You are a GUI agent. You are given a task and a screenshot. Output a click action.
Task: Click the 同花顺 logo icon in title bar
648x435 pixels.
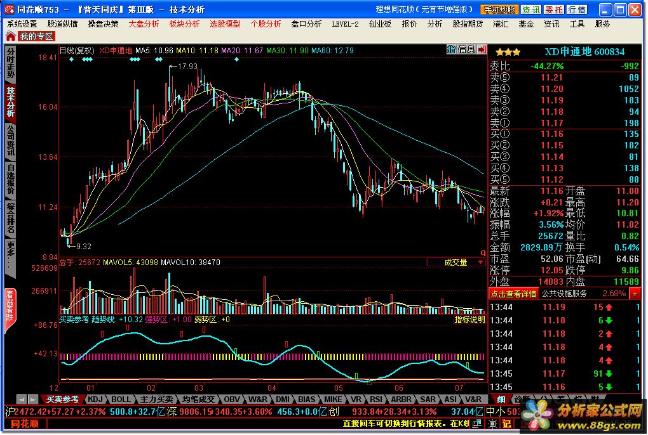click(x=9, y=9)
